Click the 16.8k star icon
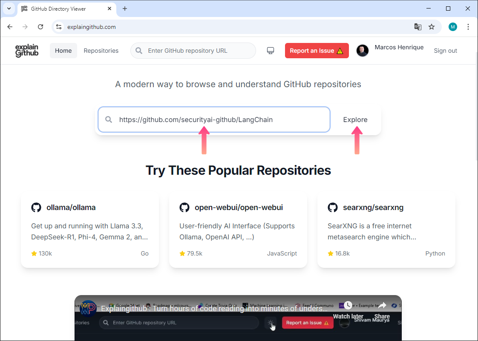This screenshot has height=341, width=478. coord(331,253)
